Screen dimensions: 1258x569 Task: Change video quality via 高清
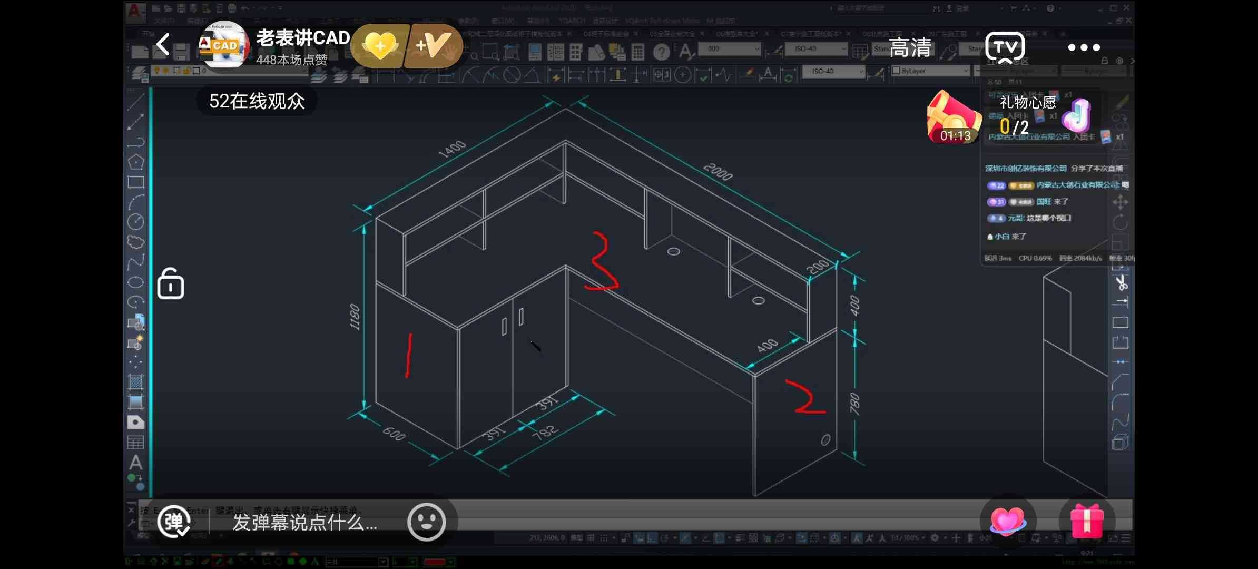[910, 47]
